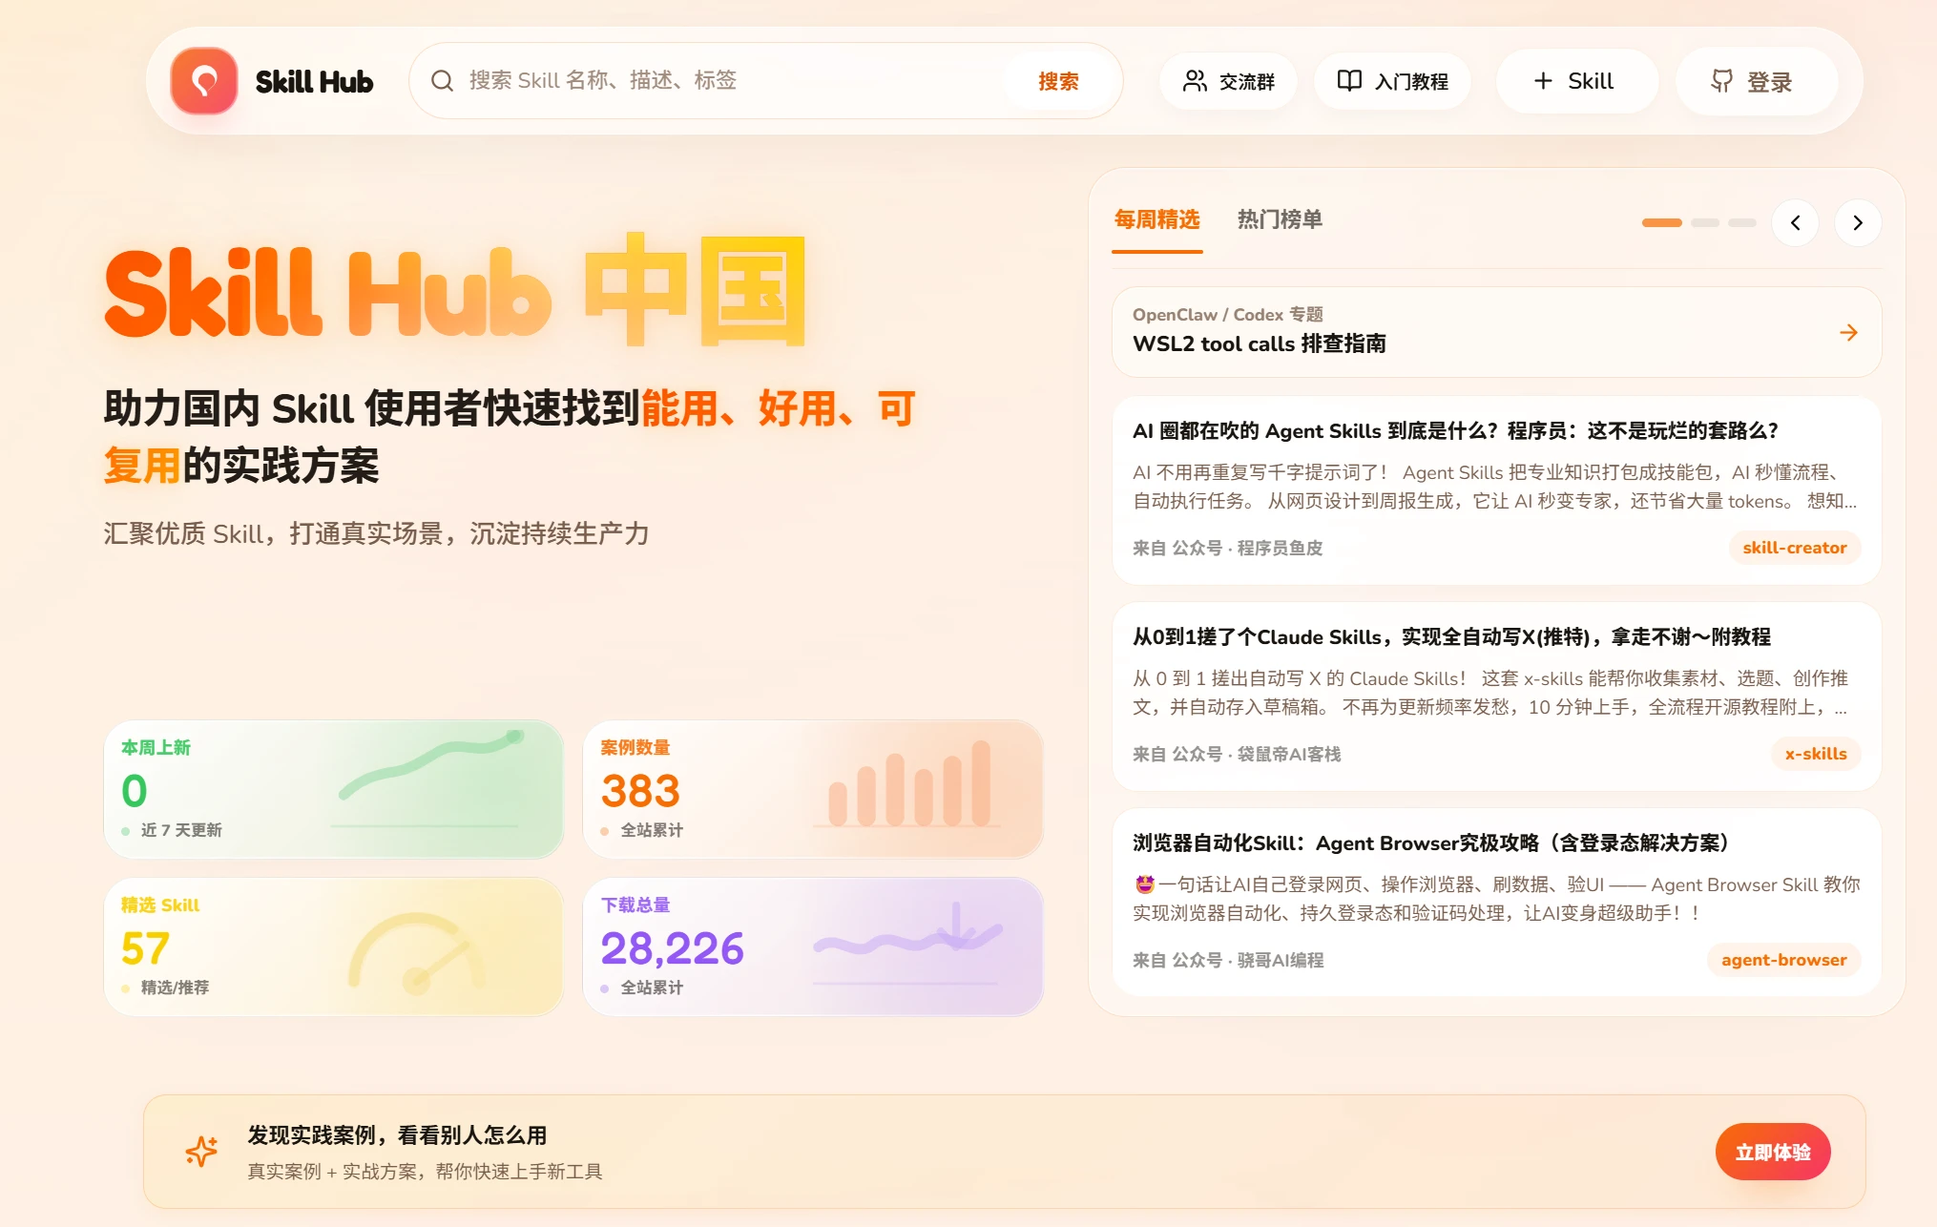This screenshot has height=1227, width=1937.
Task: Select the second carousel indicator dot
Action: (x=1705, y=223)
